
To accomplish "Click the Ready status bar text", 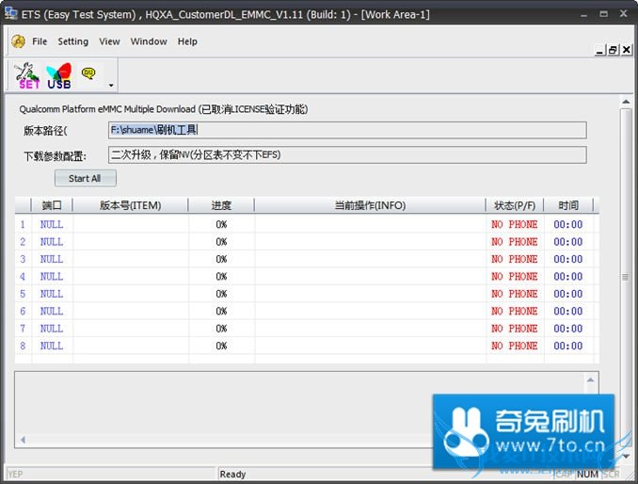I will point(232,475).
